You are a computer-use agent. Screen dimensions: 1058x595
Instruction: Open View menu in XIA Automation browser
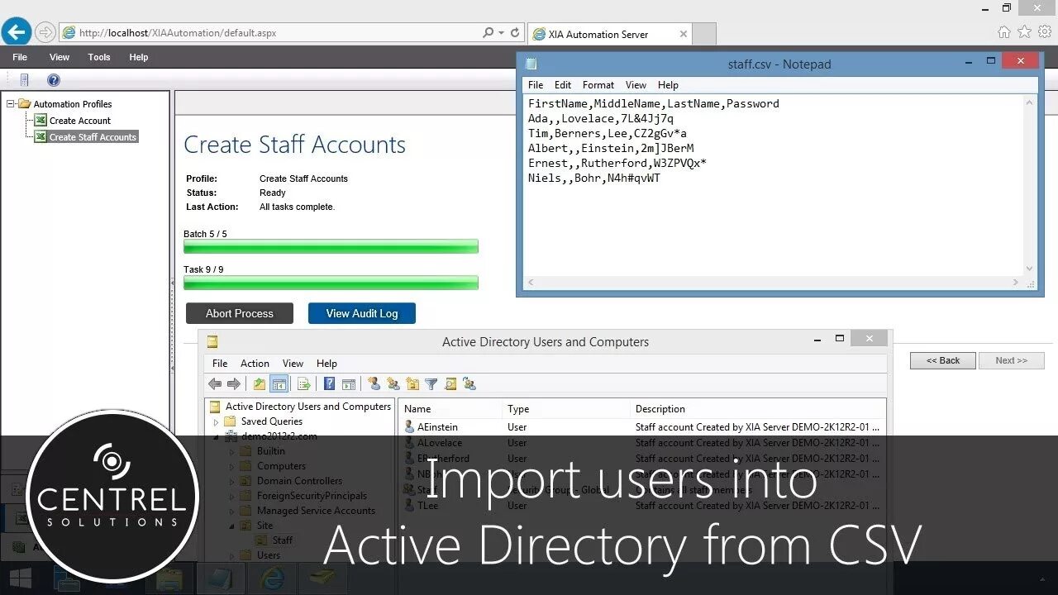(x=60, y=57)
